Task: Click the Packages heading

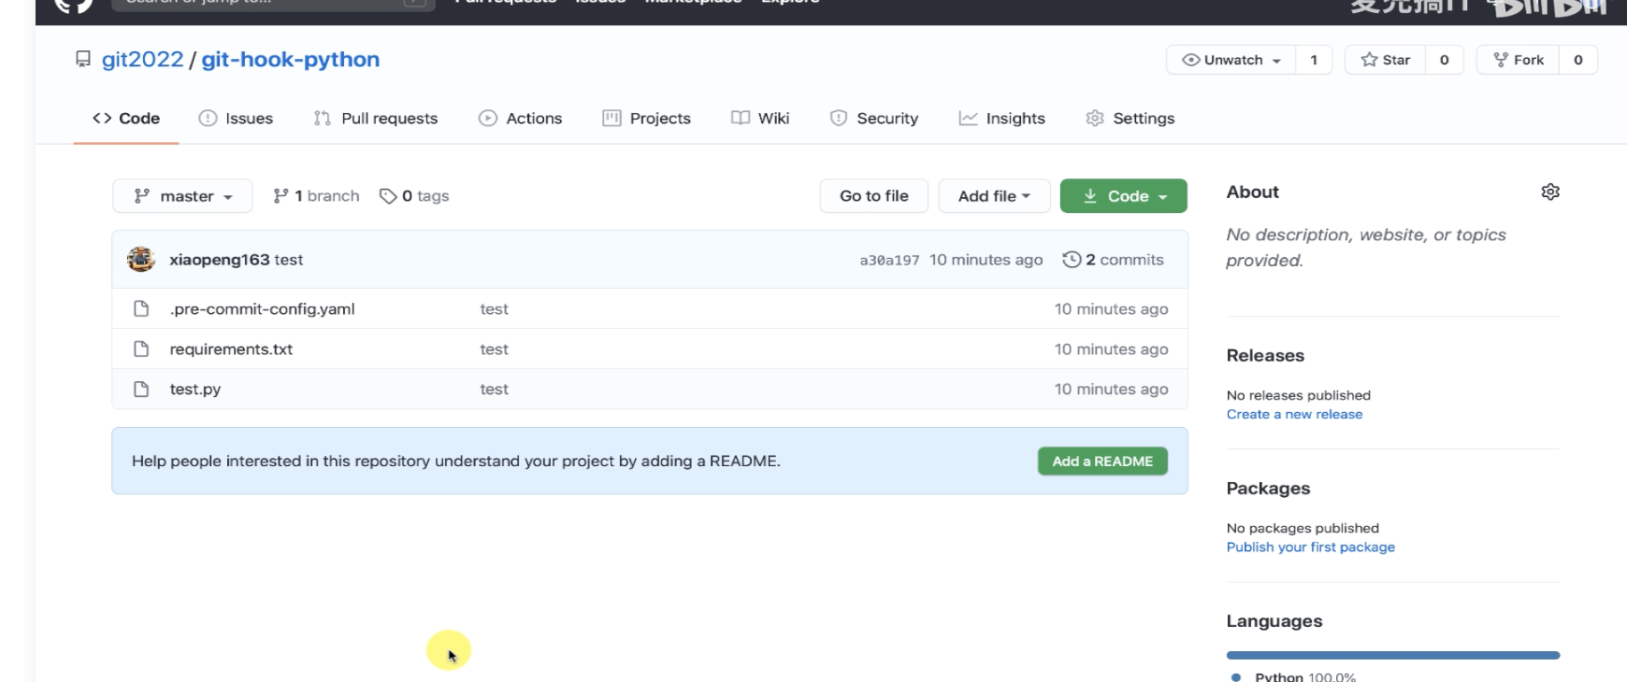Action: tap(1268, 489)
